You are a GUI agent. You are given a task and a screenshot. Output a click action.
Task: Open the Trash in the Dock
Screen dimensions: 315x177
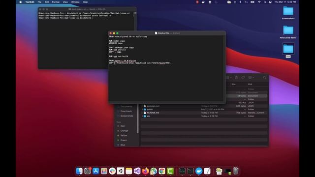236,171
